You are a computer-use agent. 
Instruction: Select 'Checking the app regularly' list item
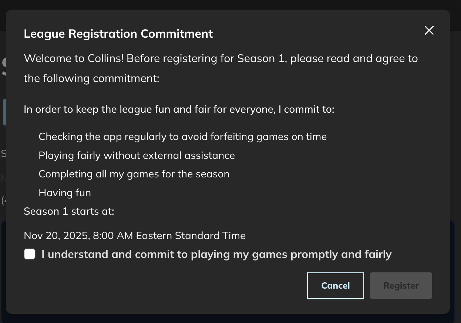click(x=182, y=137)
